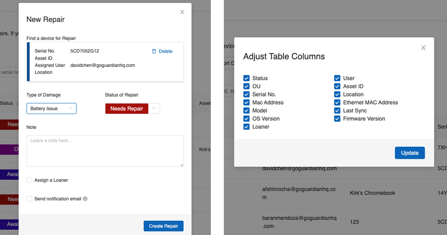Click into the Note text area
Image resolution: width=447 pixels, height=235 pixels.
tap(105, 151)
